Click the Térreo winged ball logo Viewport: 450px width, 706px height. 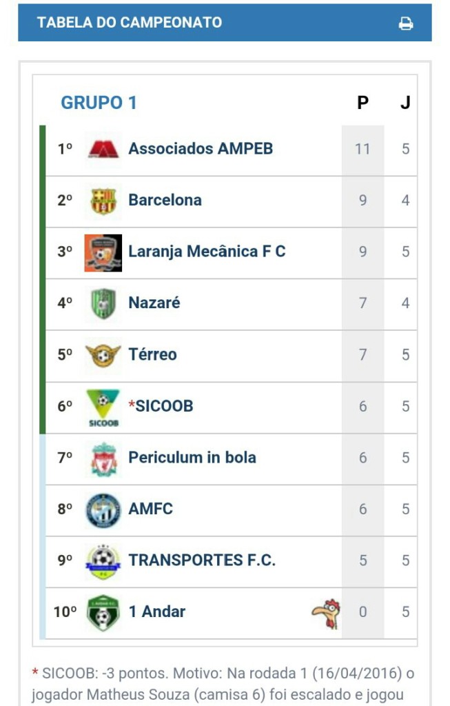point(103,355)
